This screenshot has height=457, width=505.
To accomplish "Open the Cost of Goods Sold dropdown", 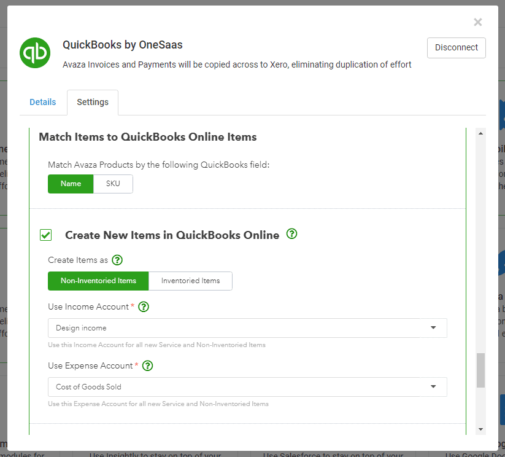I will [247, 387].
